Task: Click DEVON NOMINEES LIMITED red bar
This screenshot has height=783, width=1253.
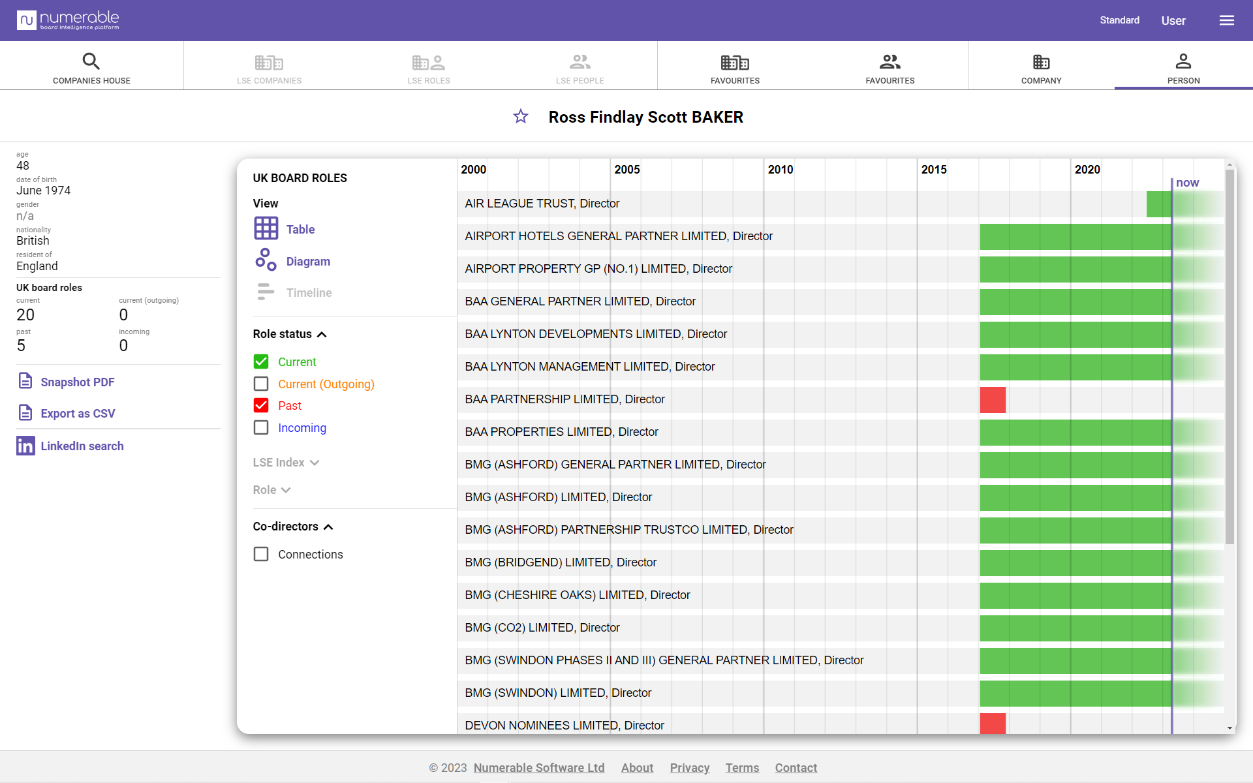Action: [x=993, y=724]
